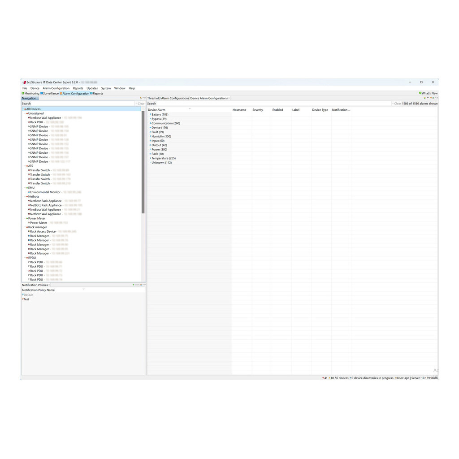The width and height of the screenshot is (459, 459).
Task: Select the Notification Policies tab
Action: (x=35, y=285)
